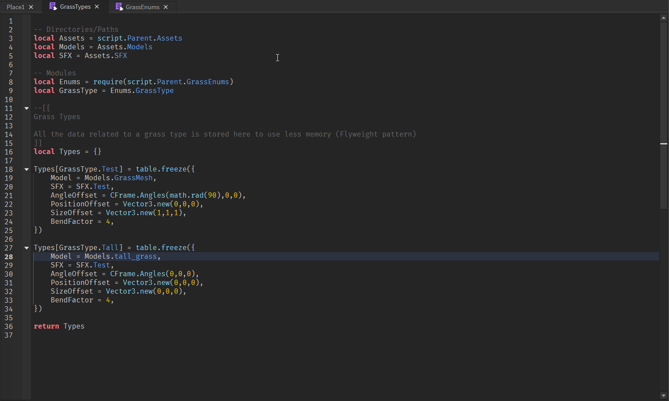Close the GrassTypes script tab
The image size is (669, 401).
pyautogui.click(x=97, y=7)
